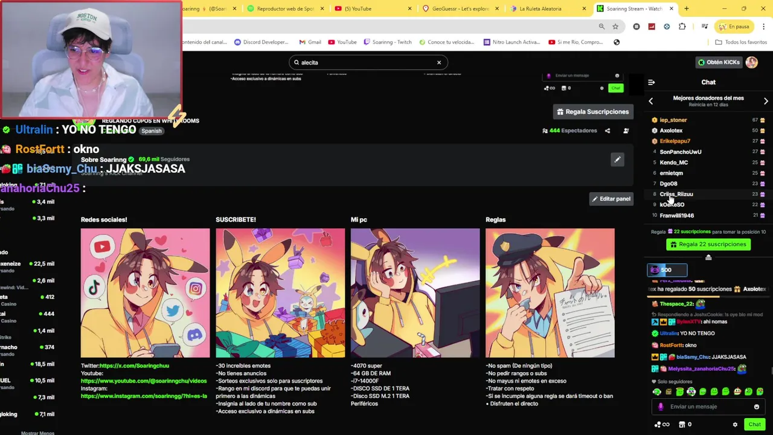Open the Redes sociales panel image
This screenshot has height=435, width=773.
coord(146,293)
